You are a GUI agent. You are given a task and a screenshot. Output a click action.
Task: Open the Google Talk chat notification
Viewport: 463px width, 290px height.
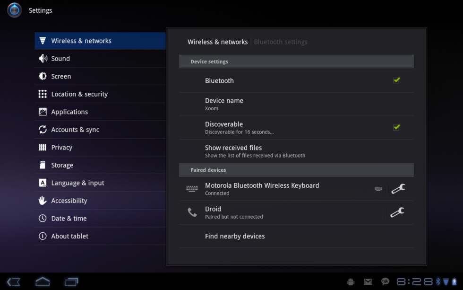coord(385,282)
